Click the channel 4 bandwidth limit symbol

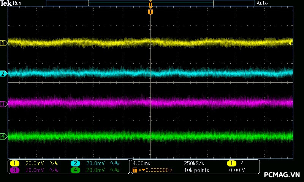114,170
